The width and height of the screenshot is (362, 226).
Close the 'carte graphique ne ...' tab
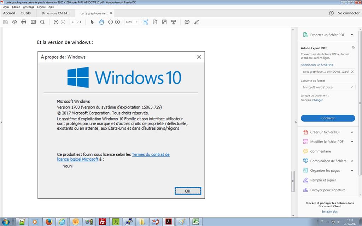[111, 13]
